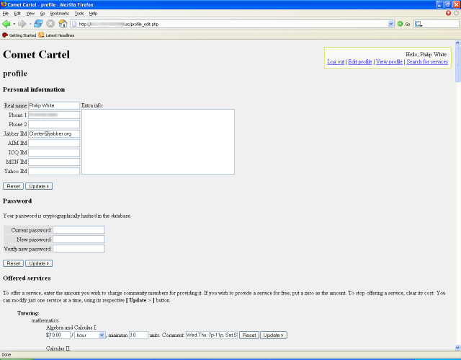Screen dimensions: 461x360
Task: Click Update under Personal information
Action: 39,186
